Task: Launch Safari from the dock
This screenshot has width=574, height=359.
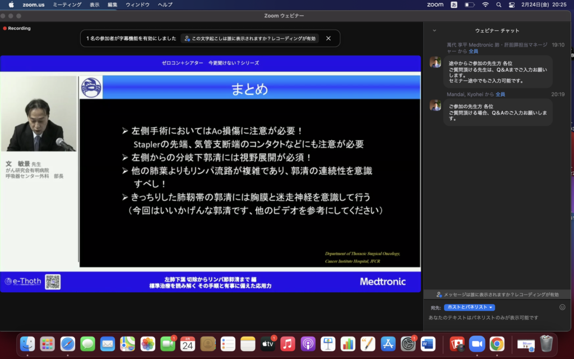Action: tap(68, 343)
